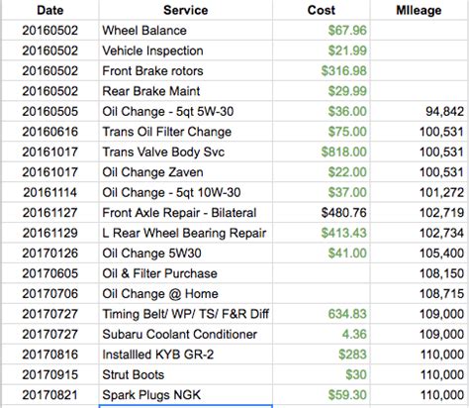Click the black $480.76 cost cell
The width and height of the screenshot is (469, 408).
[x=322, y=213]
